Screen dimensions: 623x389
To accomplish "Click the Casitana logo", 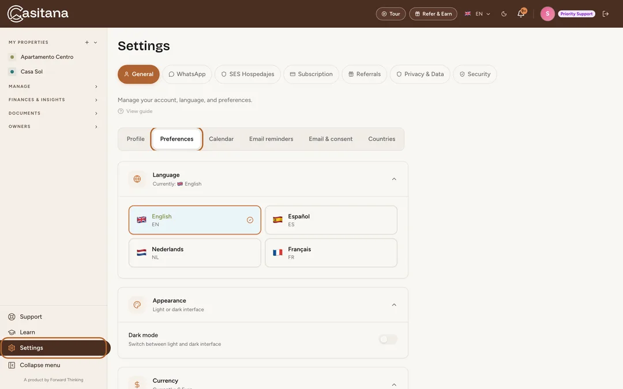I will pos(37,13).
